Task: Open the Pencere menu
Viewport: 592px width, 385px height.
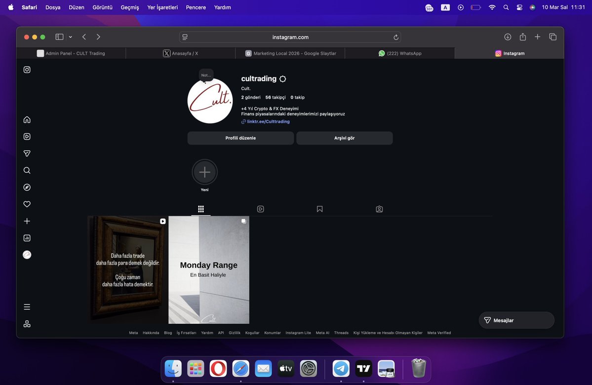Action: [196, 7]
